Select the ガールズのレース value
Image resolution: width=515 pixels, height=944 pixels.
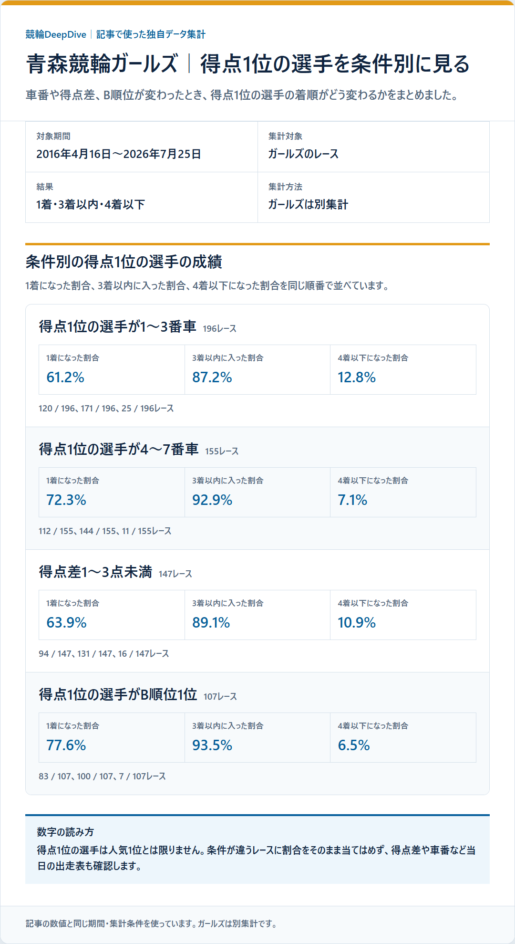[303, 154]
